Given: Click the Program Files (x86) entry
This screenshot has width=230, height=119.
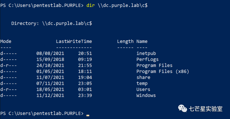Looking at the screenshot, I should 163,71.
